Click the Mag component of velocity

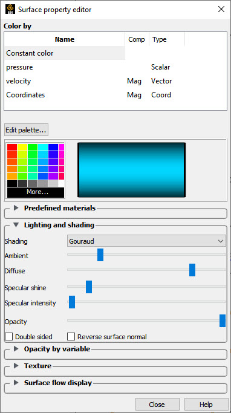pos(134,81)
